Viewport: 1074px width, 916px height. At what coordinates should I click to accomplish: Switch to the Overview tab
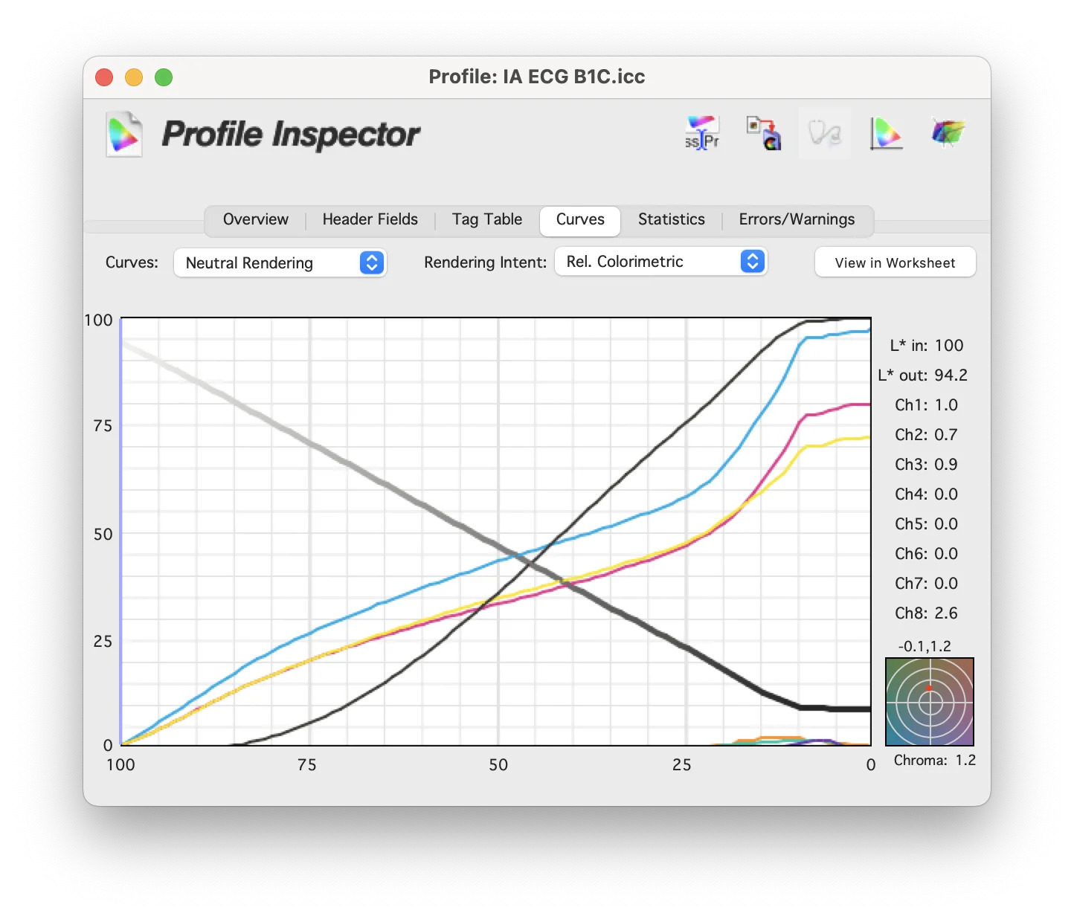pos(255,219)
